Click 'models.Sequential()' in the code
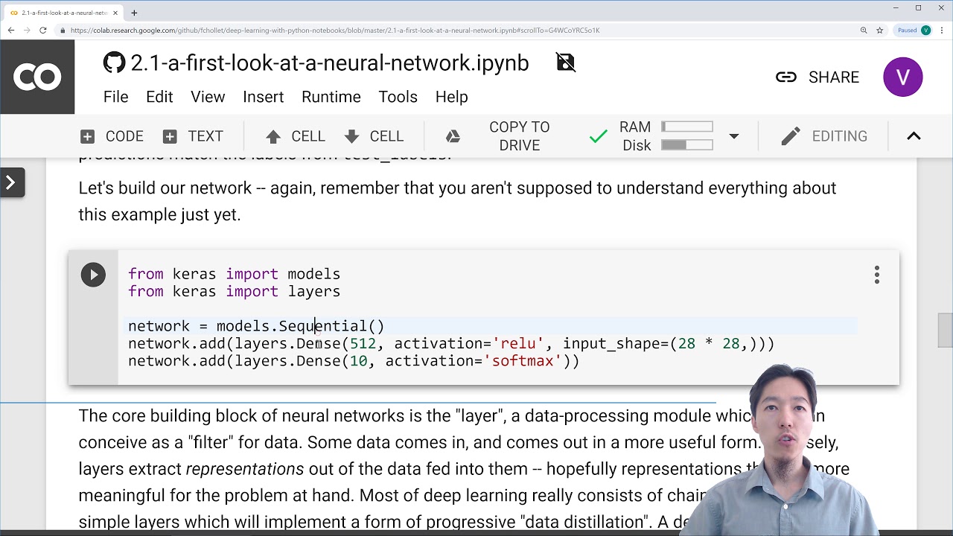 pos(301,326)
